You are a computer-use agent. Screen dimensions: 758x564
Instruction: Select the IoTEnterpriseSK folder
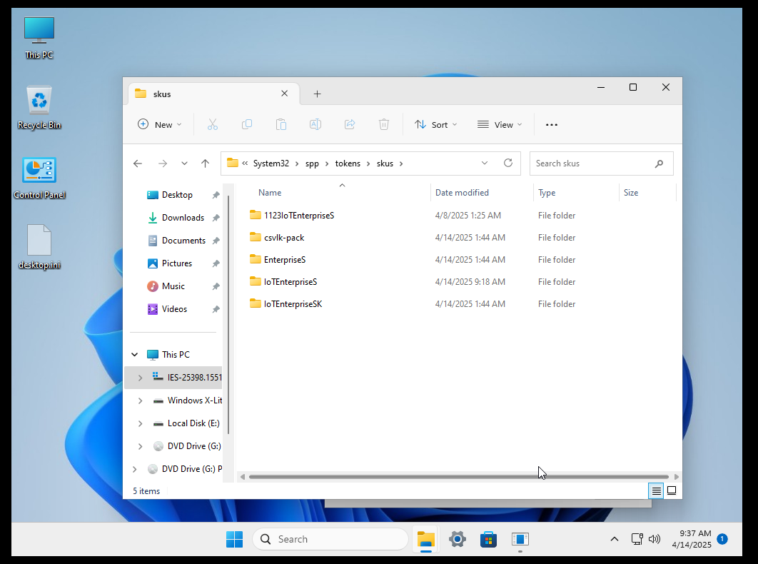click(293, 303)
